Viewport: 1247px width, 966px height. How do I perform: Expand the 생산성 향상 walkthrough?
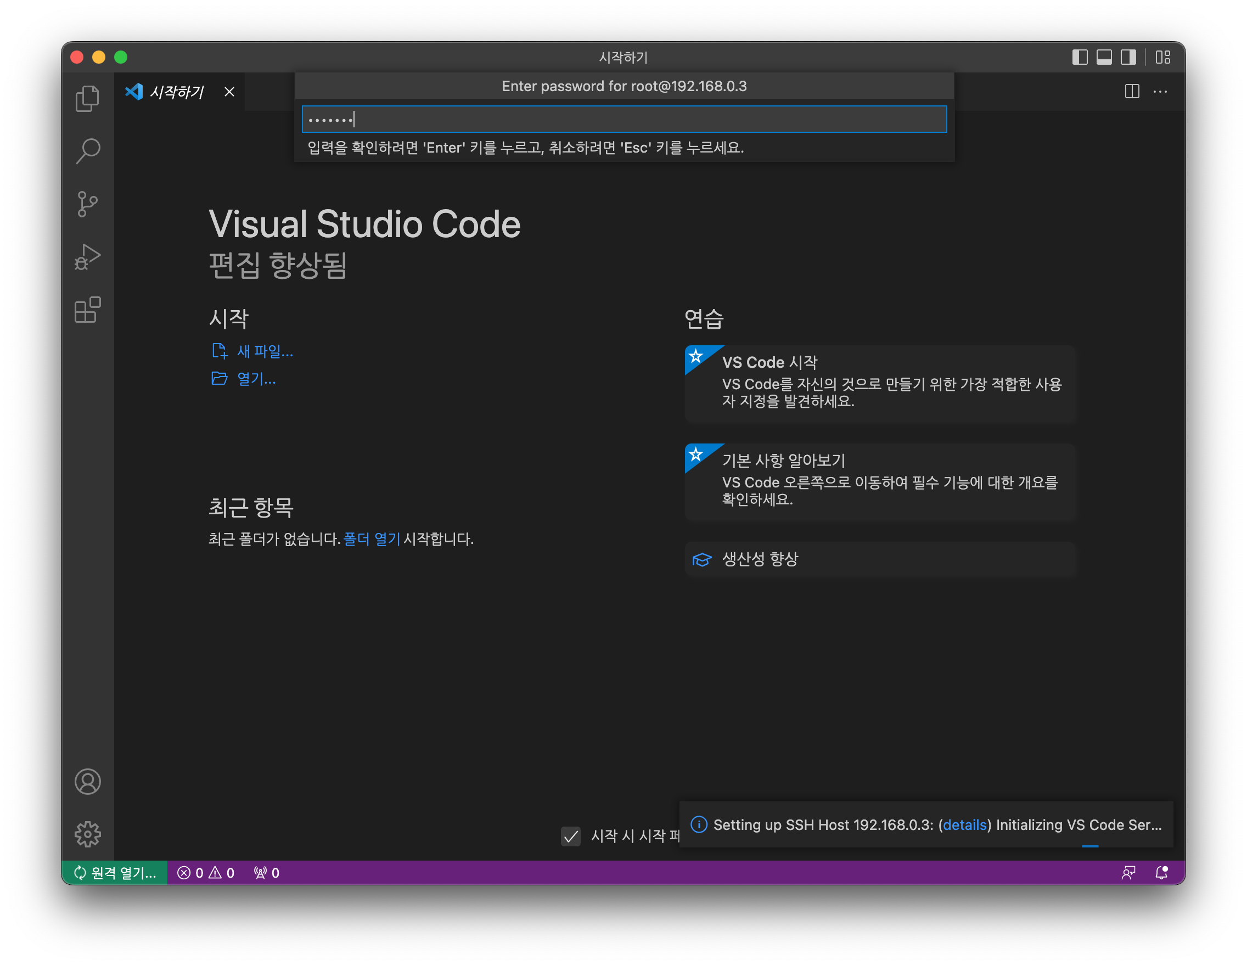(x=879, y=559)
